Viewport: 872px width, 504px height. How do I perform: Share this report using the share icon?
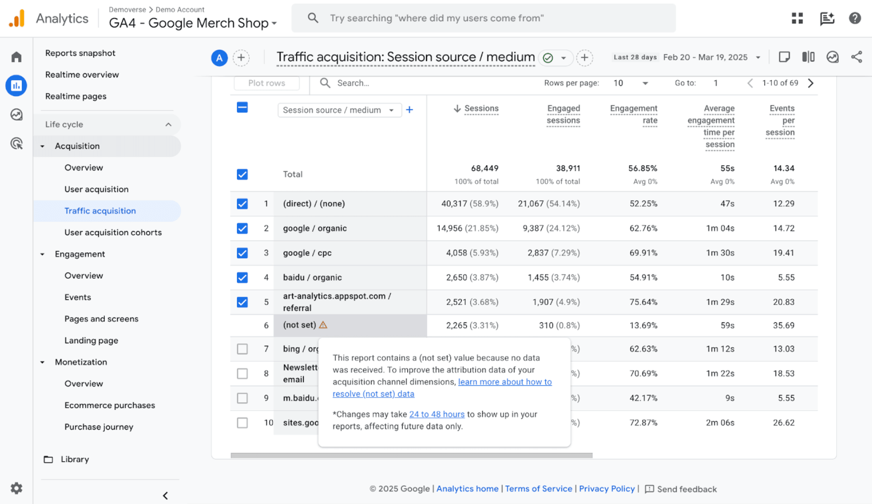[x=857, y=57]
